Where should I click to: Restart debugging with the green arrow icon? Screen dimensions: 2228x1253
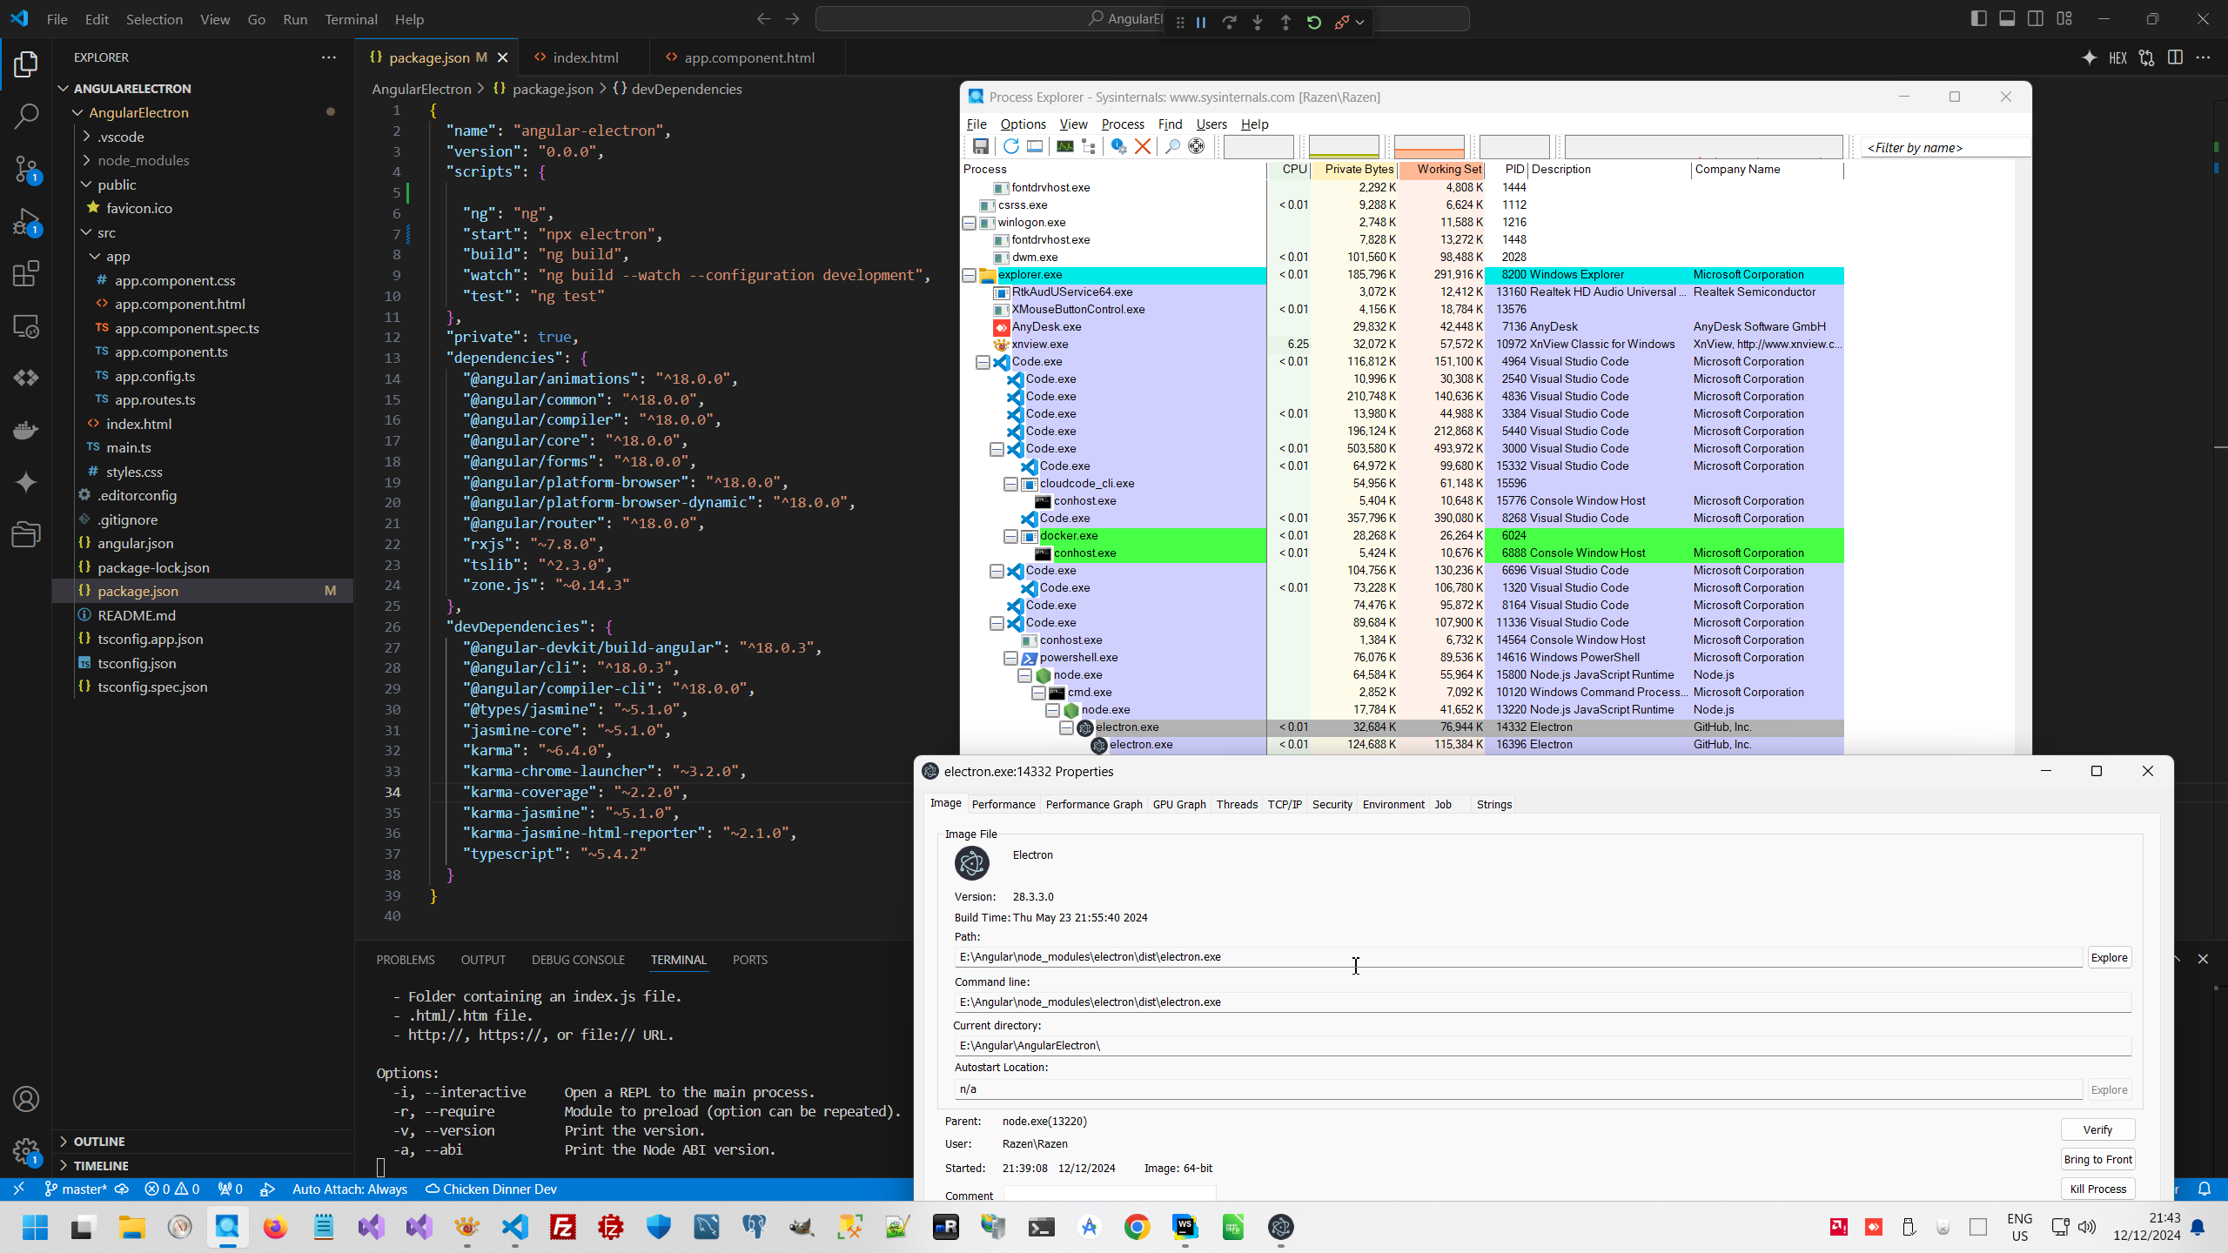[1314, 23]
